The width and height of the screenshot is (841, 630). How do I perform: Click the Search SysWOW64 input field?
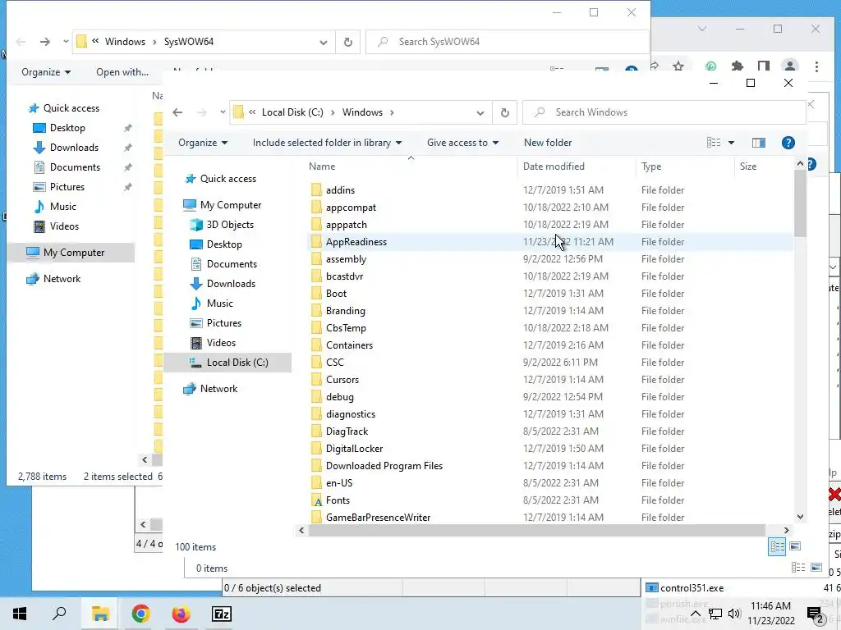click(x=508, y=42)
